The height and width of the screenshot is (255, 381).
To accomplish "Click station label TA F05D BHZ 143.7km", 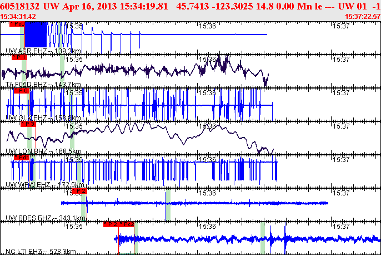I will (43, 85).
